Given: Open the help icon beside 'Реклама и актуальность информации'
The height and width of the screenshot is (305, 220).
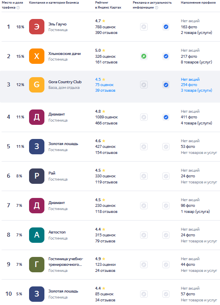Looking at the screenshot, I should coord(157,8).
